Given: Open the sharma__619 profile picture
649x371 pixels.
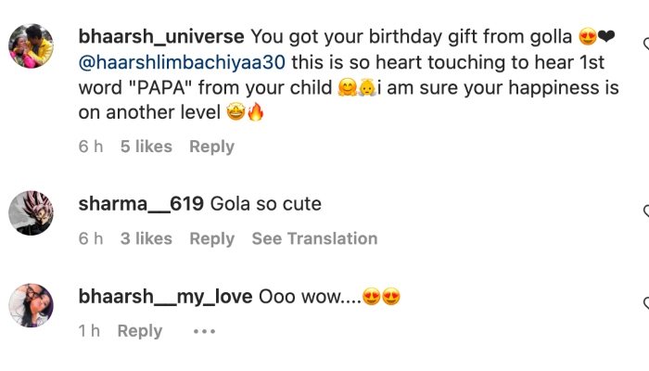Looking at the screenshot, I should tap(31, 212).
